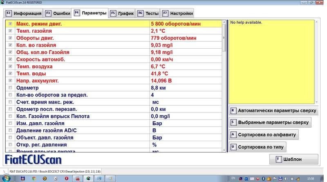327x182 pixels.
Task: Open the Windows Start menu
Action: (x=7, y=179)
